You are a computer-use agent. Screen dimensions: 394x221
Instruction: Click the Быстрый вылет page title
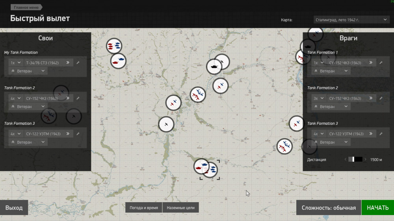point(40,18)
